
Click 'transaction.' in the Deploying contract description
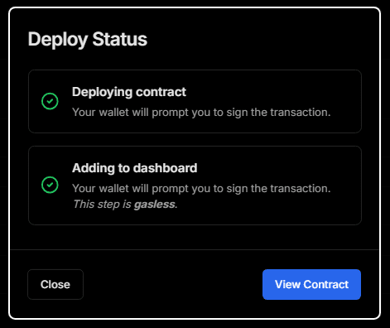pos(301,113)
